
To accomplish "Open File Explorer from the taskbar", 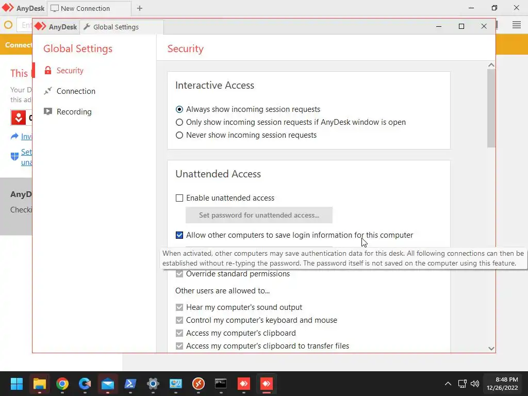I will 39,384.
